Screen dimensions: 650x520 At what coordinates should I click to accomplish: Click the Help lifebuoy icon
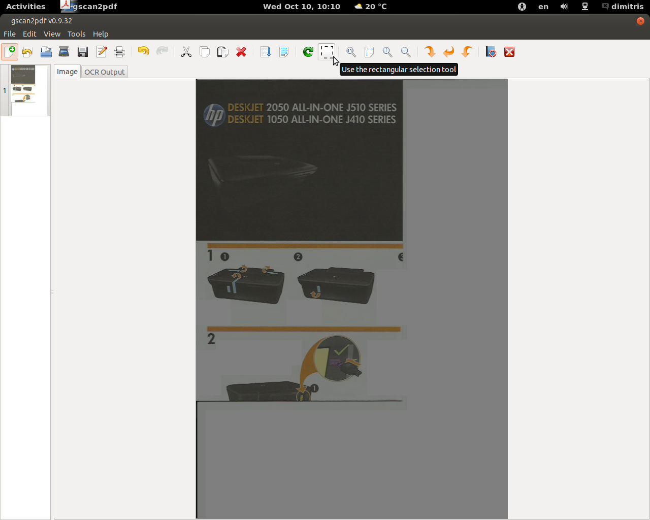[x=491, y=52]
